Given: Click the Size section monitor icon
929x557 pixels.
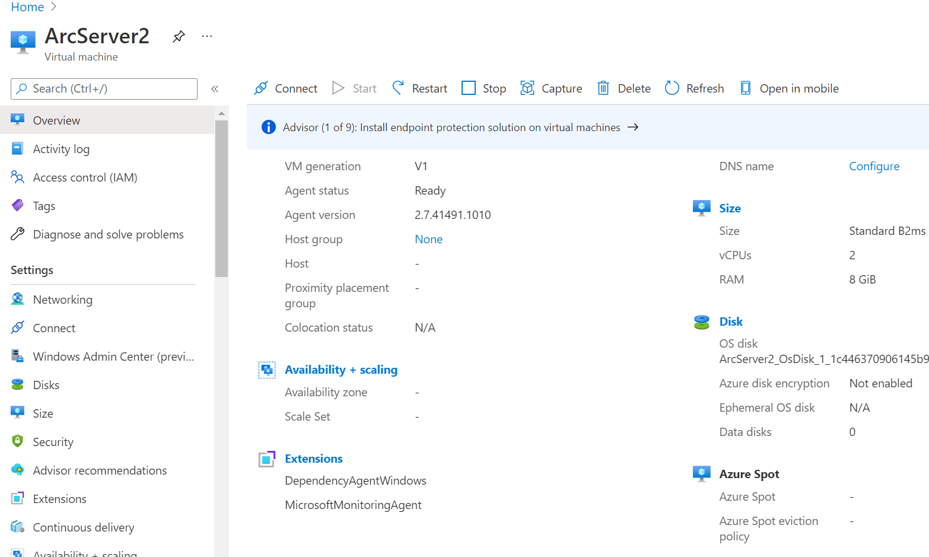Looking at the screenshot, I should click(x=702, y=208).
